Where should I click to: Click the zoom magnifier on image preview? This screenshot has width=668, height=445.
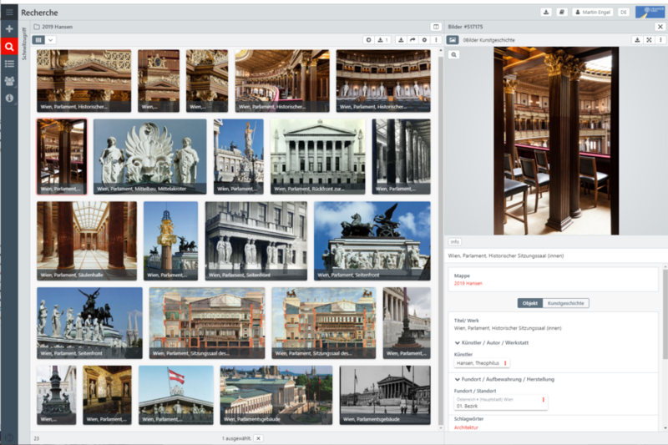pyautogui.click(x=453, y=54)
